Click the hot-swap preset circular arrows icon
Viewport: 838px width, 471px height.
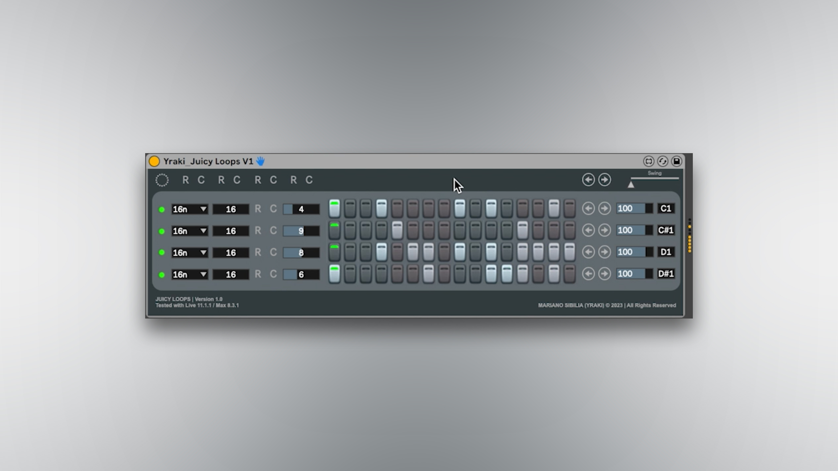pyautogui.click(x=662, y=161)
